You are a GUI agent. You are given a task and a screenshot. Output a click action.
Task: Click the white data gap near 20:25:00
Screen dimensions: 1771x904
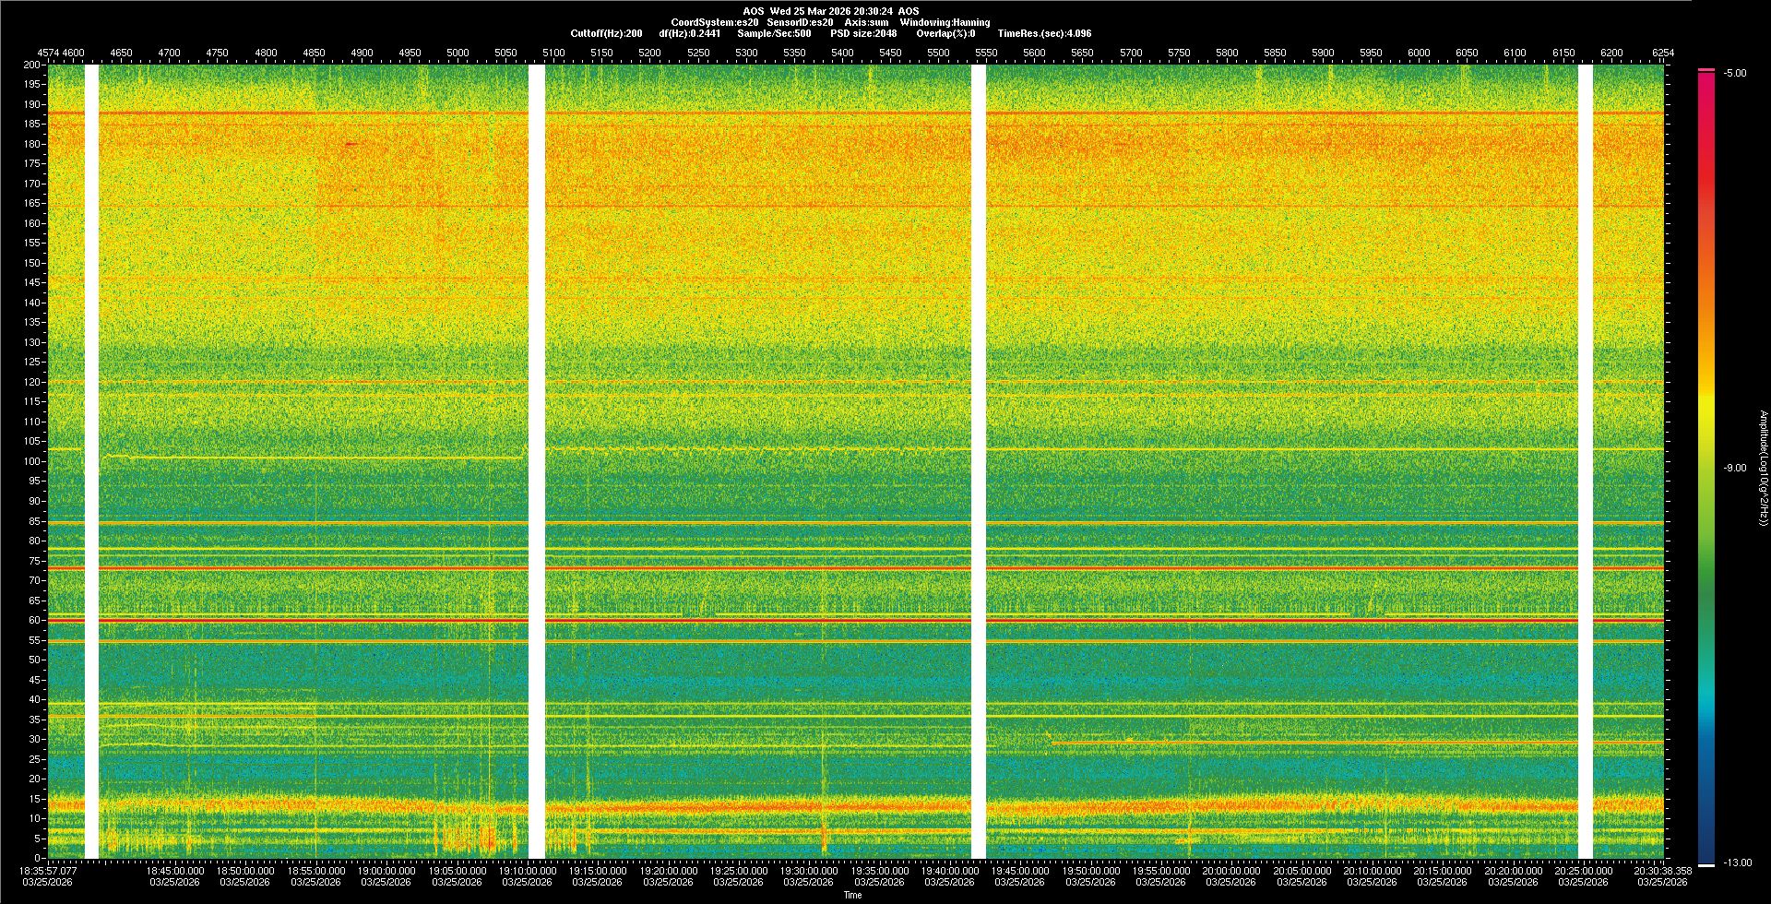click(x=1585, y=461)
